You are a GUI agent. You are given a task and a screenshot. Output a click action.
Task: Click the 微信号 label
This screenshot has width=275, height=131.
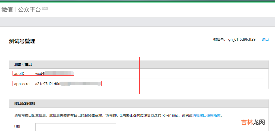click(x=219, y=39)
